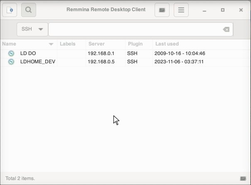
Task: Click the status bar icon at bottom right
Action: 243,178
